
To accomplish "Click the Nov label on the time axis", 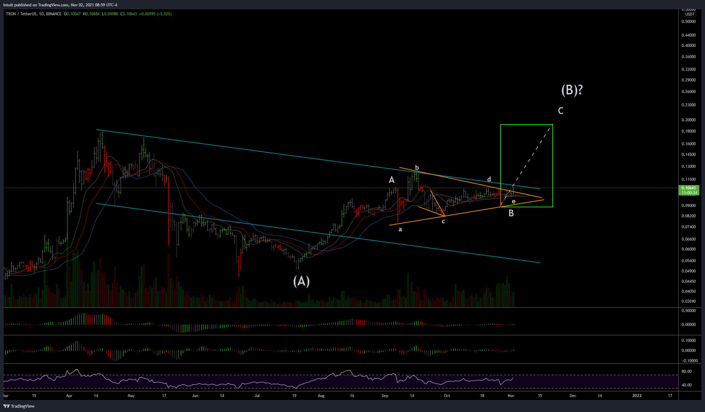I will 511,396.
